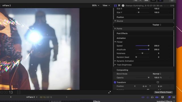Click the mFlare 2 viewer title
The height and width of the screenshot is (102, 182).
(7, 5)
